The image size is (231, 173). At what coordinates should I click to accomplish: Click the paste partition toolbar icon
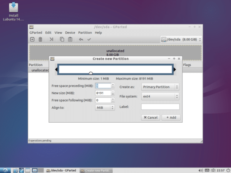[x=70, y=40]
